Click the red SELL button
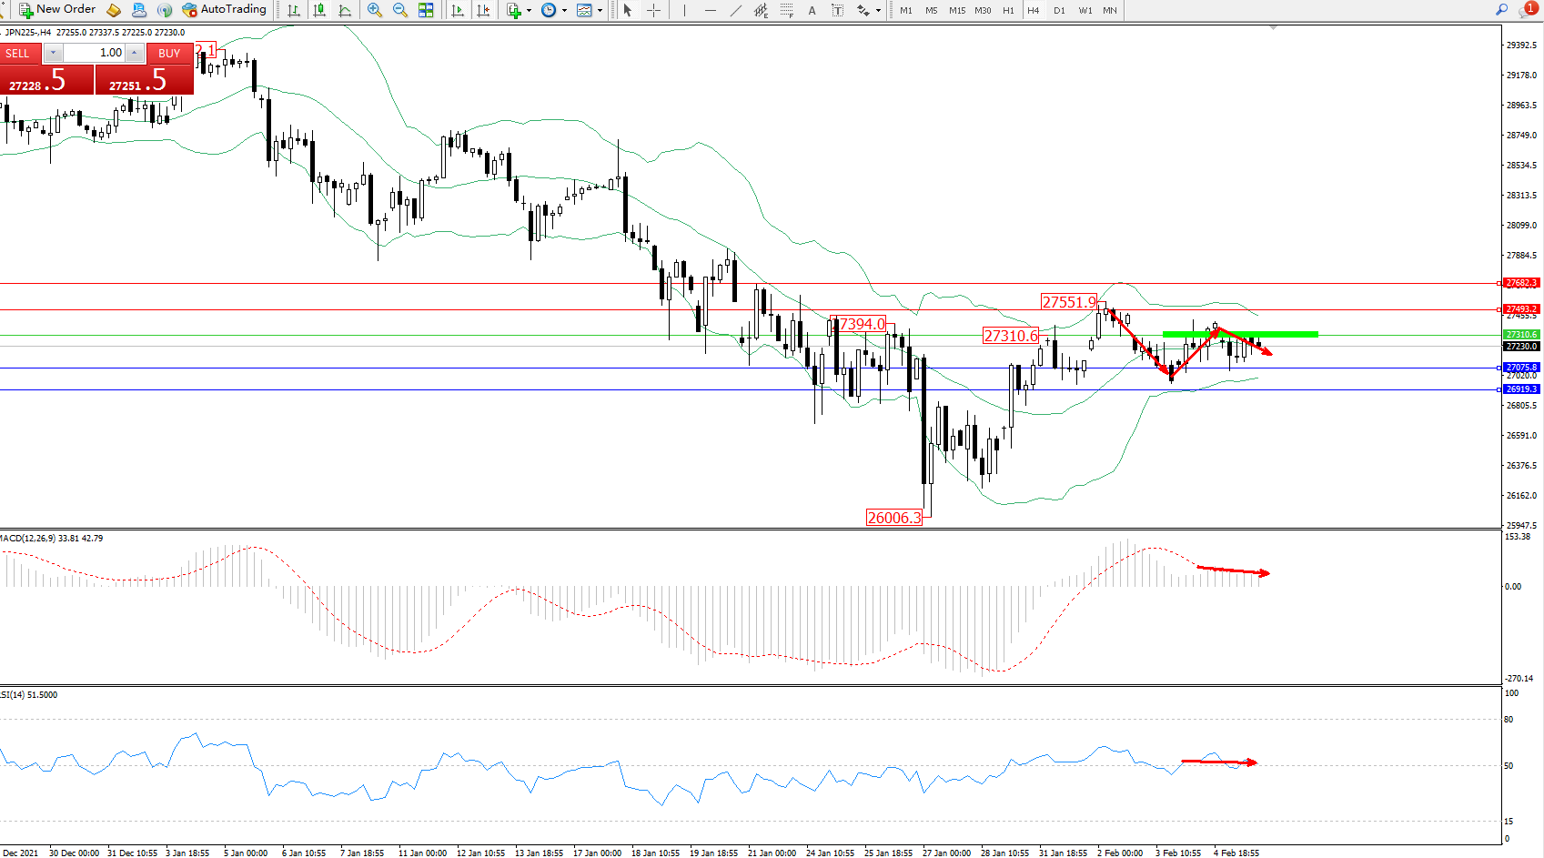The width and height of the screenshot is (1544, 858). pyautogui.click(x=18, y=53)
